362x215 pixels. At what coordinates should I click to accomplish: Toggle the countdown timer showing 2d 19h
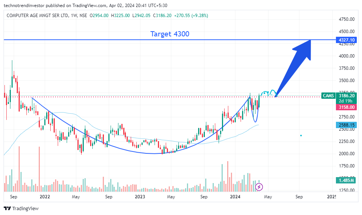point(347,101)
